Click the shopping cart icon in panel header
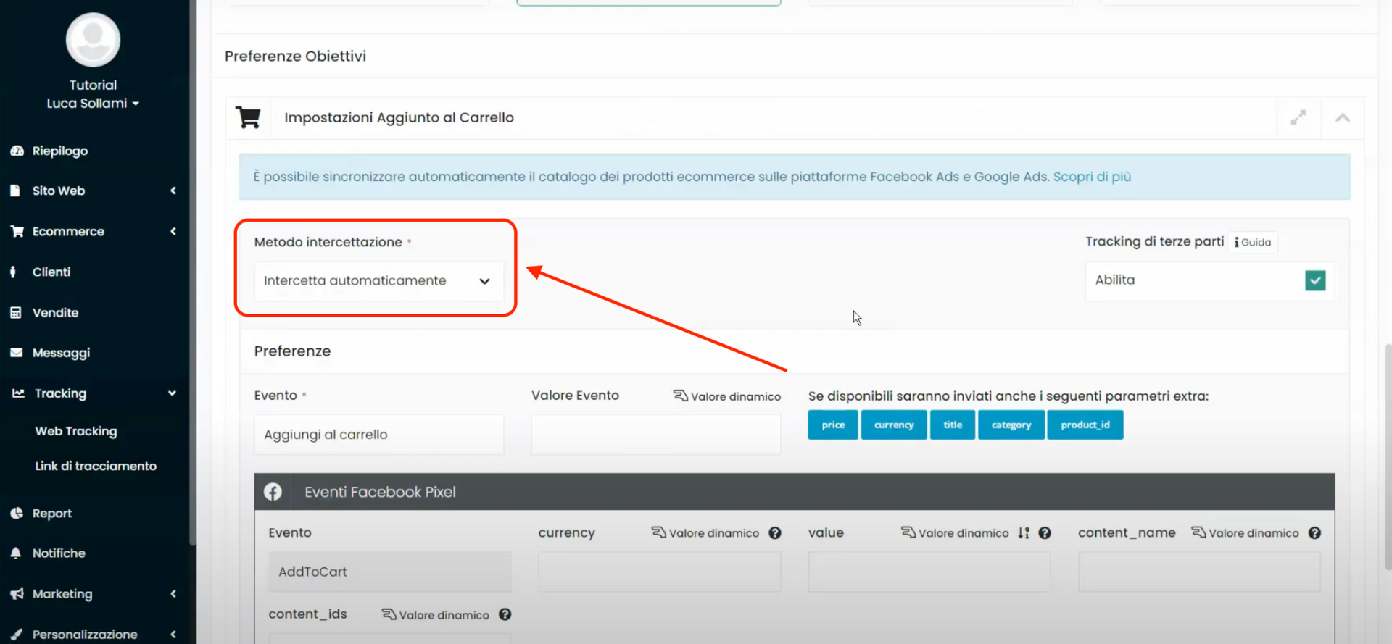 tap(248, 117)
